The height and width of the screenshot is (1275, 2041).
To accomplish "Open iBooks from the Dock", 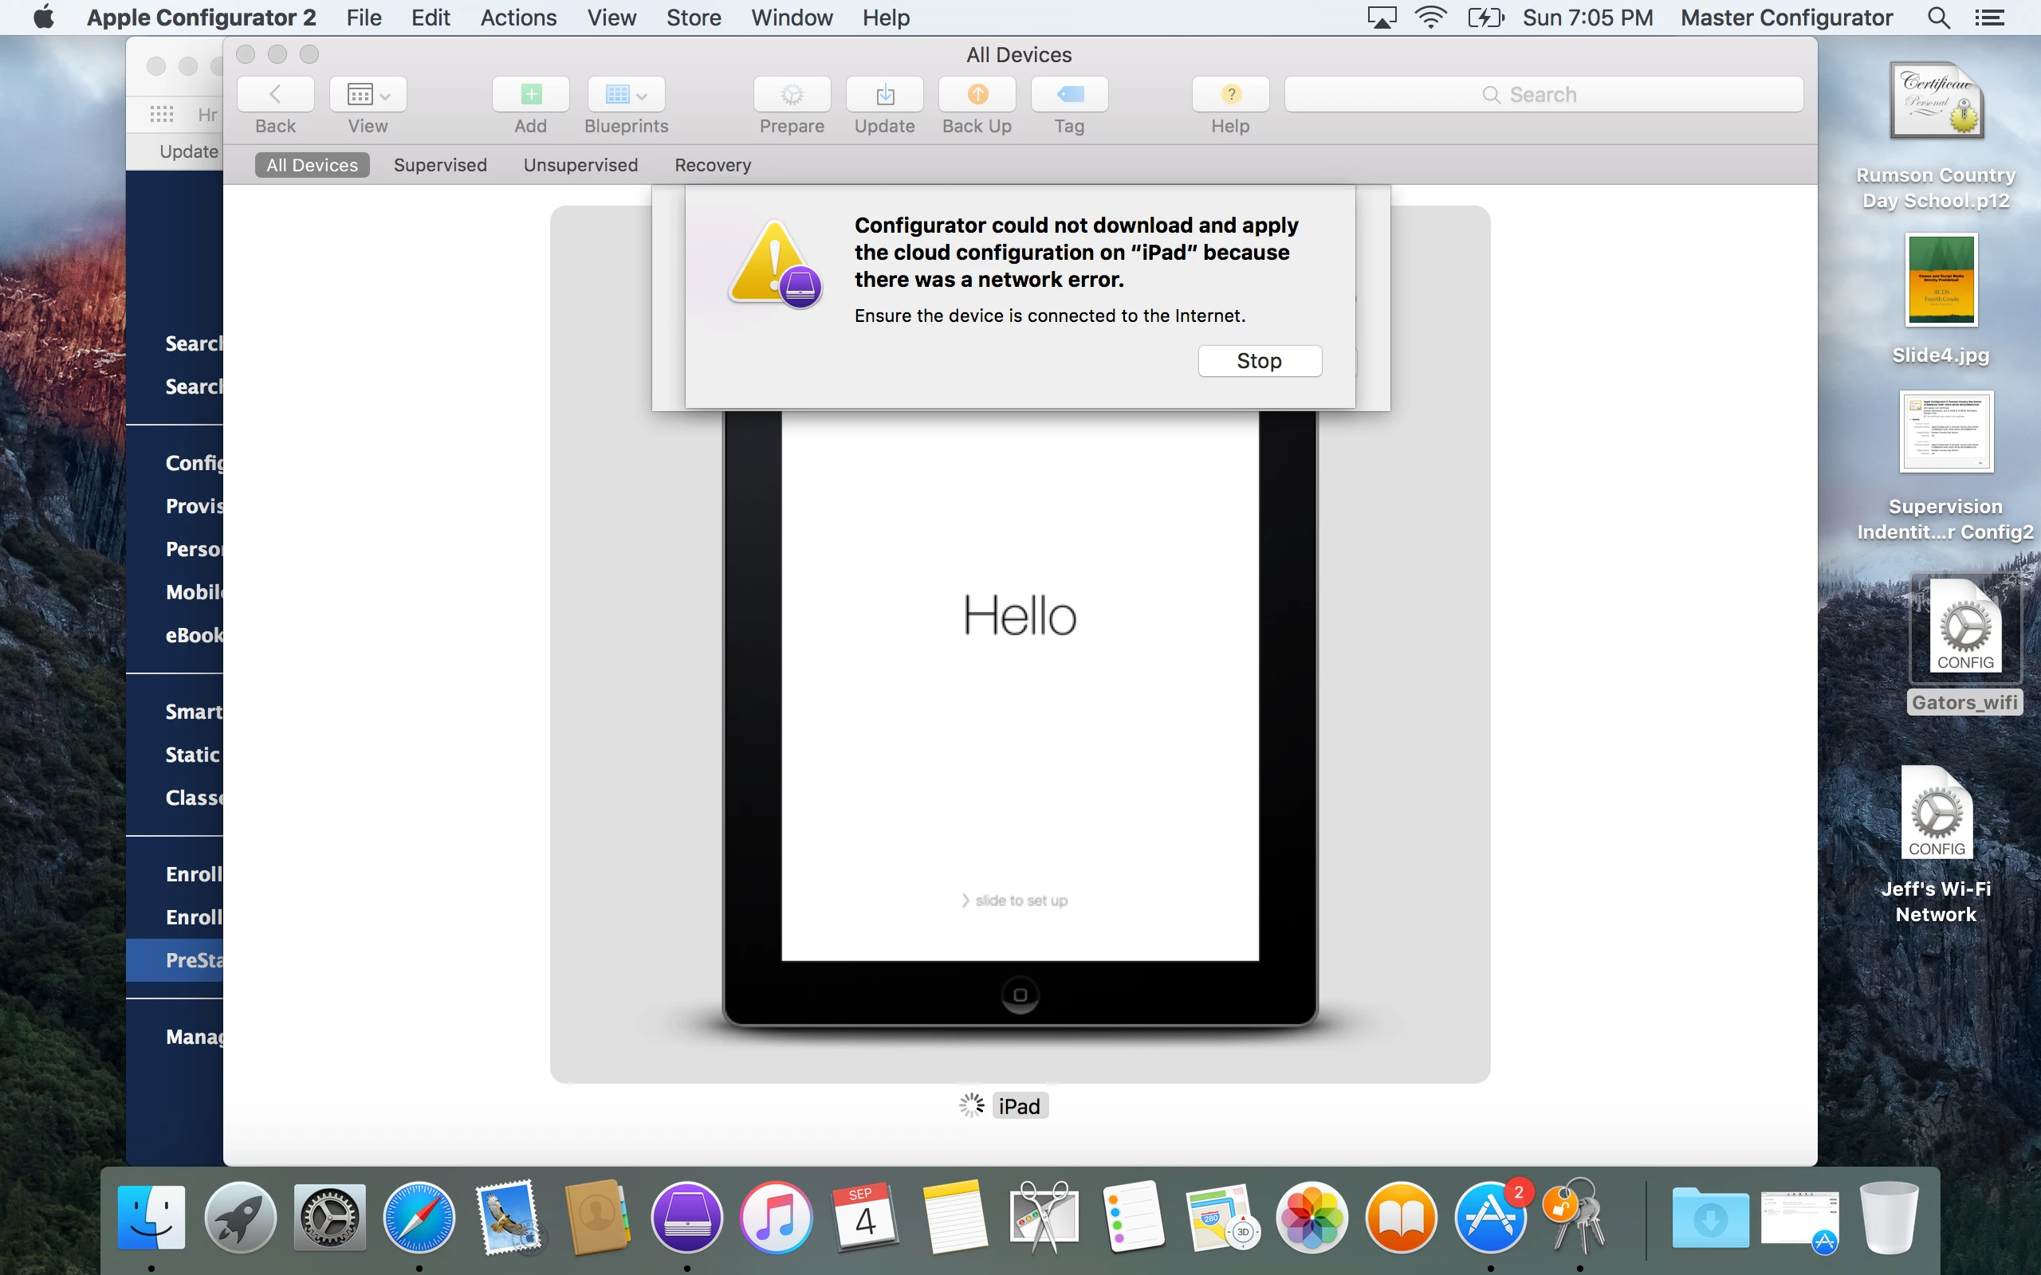I will point(1401,1217).
